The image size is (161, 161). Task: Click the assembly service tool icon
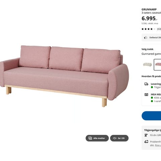(x=146, y=135)
